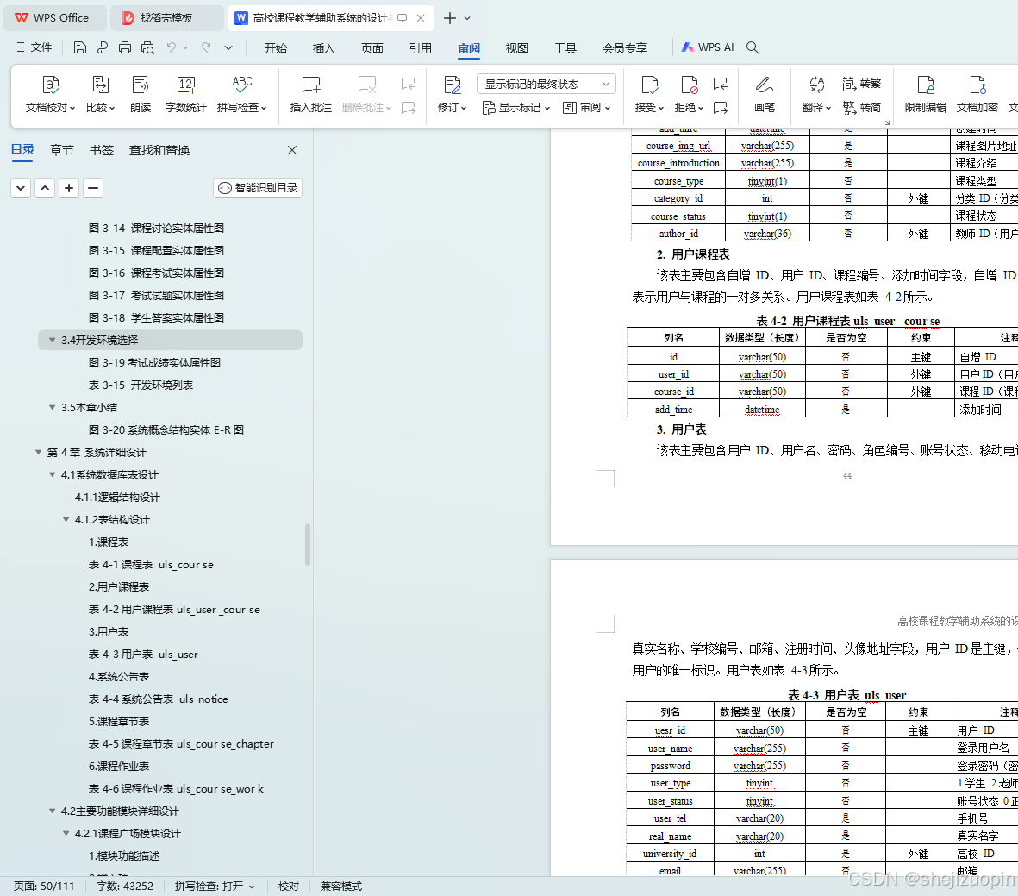Open the 拼写检查: 打开 status dropdown
The width and height of the screenshot is (1018, 896).
[x=215, y=887]
